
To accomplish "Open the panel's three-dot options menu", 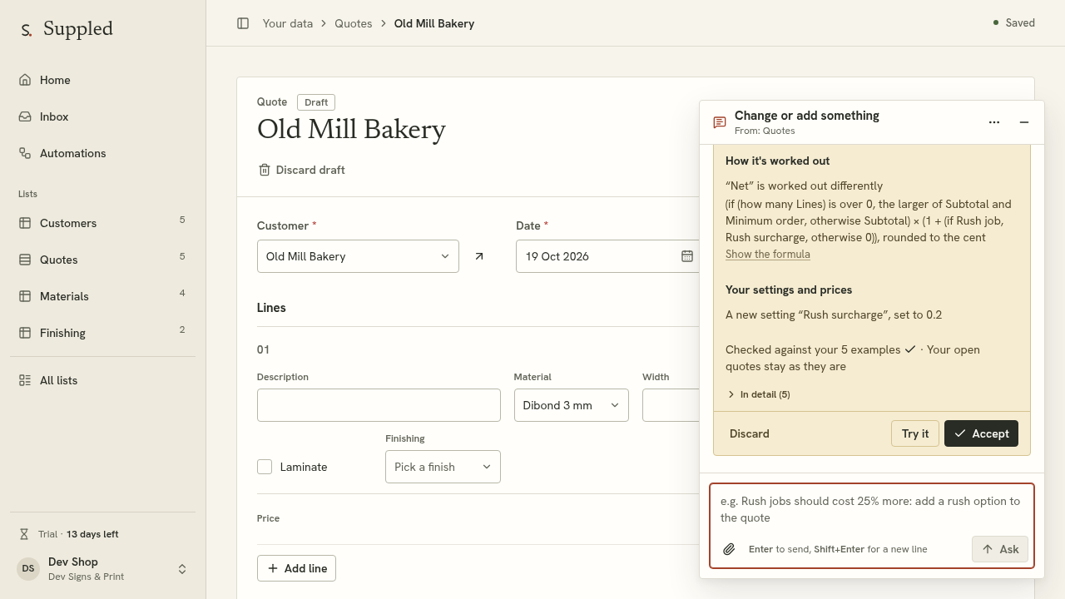I will tap(994, 122).
